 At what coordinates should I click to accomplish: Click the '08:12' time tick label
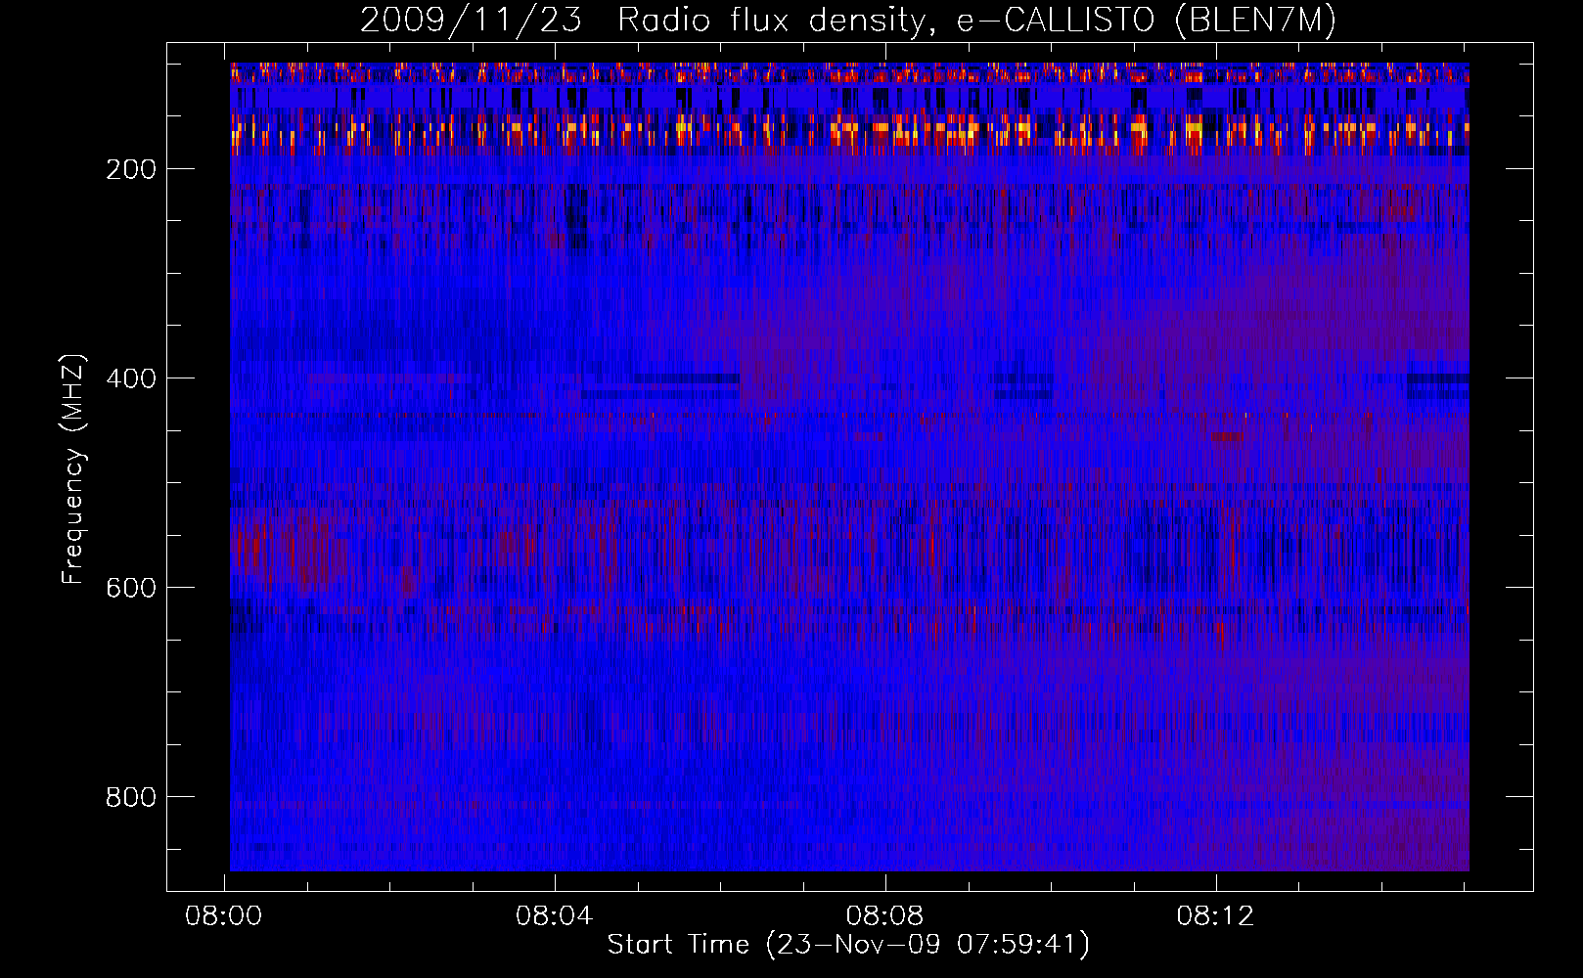1216,916
